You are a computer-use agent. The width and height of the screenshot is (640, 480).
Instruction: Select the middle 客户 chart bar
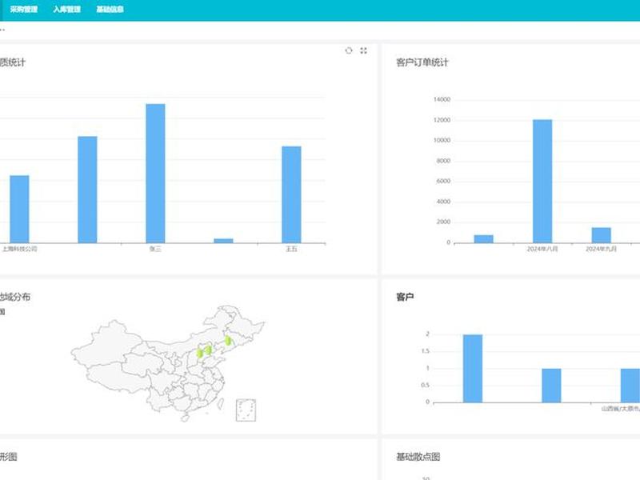coord(551,386)
